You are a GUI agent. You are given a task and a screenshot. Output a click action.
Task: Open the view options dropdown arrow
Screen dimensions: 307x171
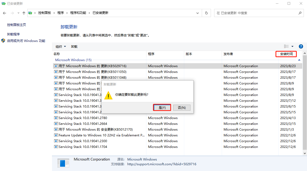292,46
